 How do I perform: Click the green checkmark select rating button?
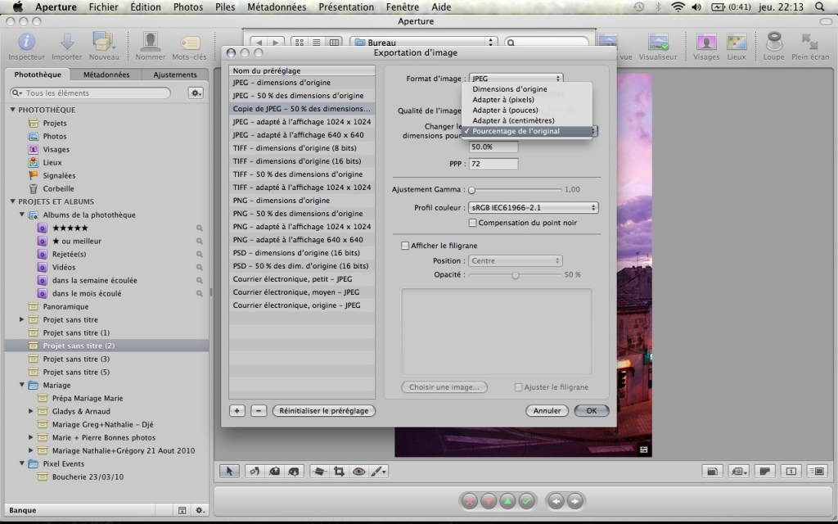(526, 501)
